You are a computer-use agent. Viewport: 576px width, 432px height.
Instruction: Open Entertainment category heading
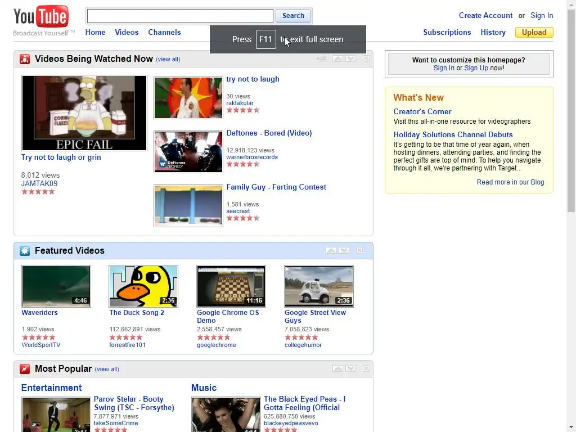[51, 388]
